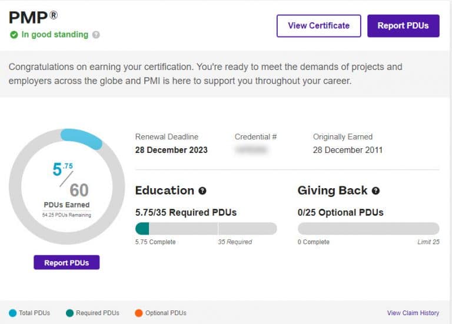Click the blurred Credential number
Screen dimensions: 452x324
click(x=251, y=150)
